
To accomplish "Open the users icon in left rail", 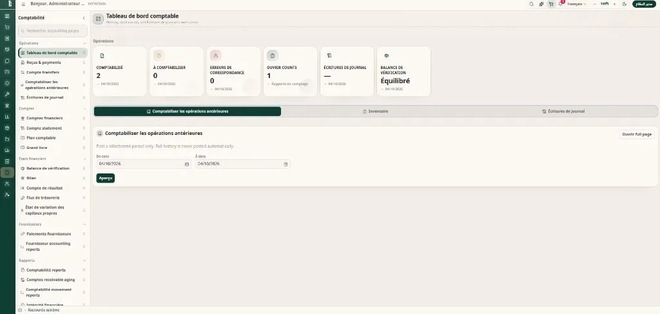I will click(x=7, y=184).
